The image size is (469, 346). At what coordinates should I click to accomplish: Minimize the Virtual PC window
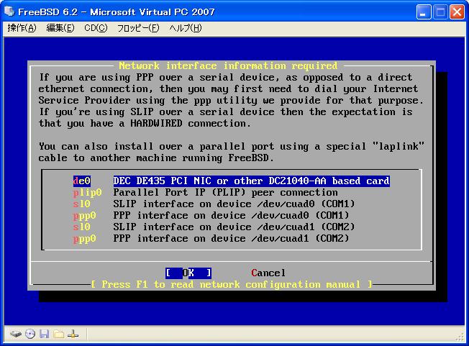(x=424, y=12)
